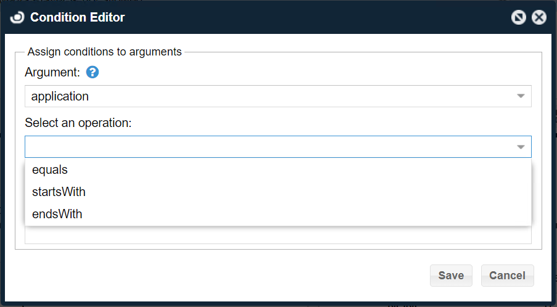Save the condition
The image size is (557, 307).
coord(451,276)
